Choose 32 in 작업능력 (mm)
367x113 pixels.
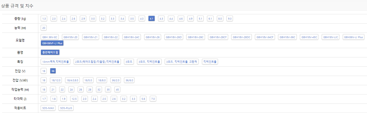click(99, 90)
